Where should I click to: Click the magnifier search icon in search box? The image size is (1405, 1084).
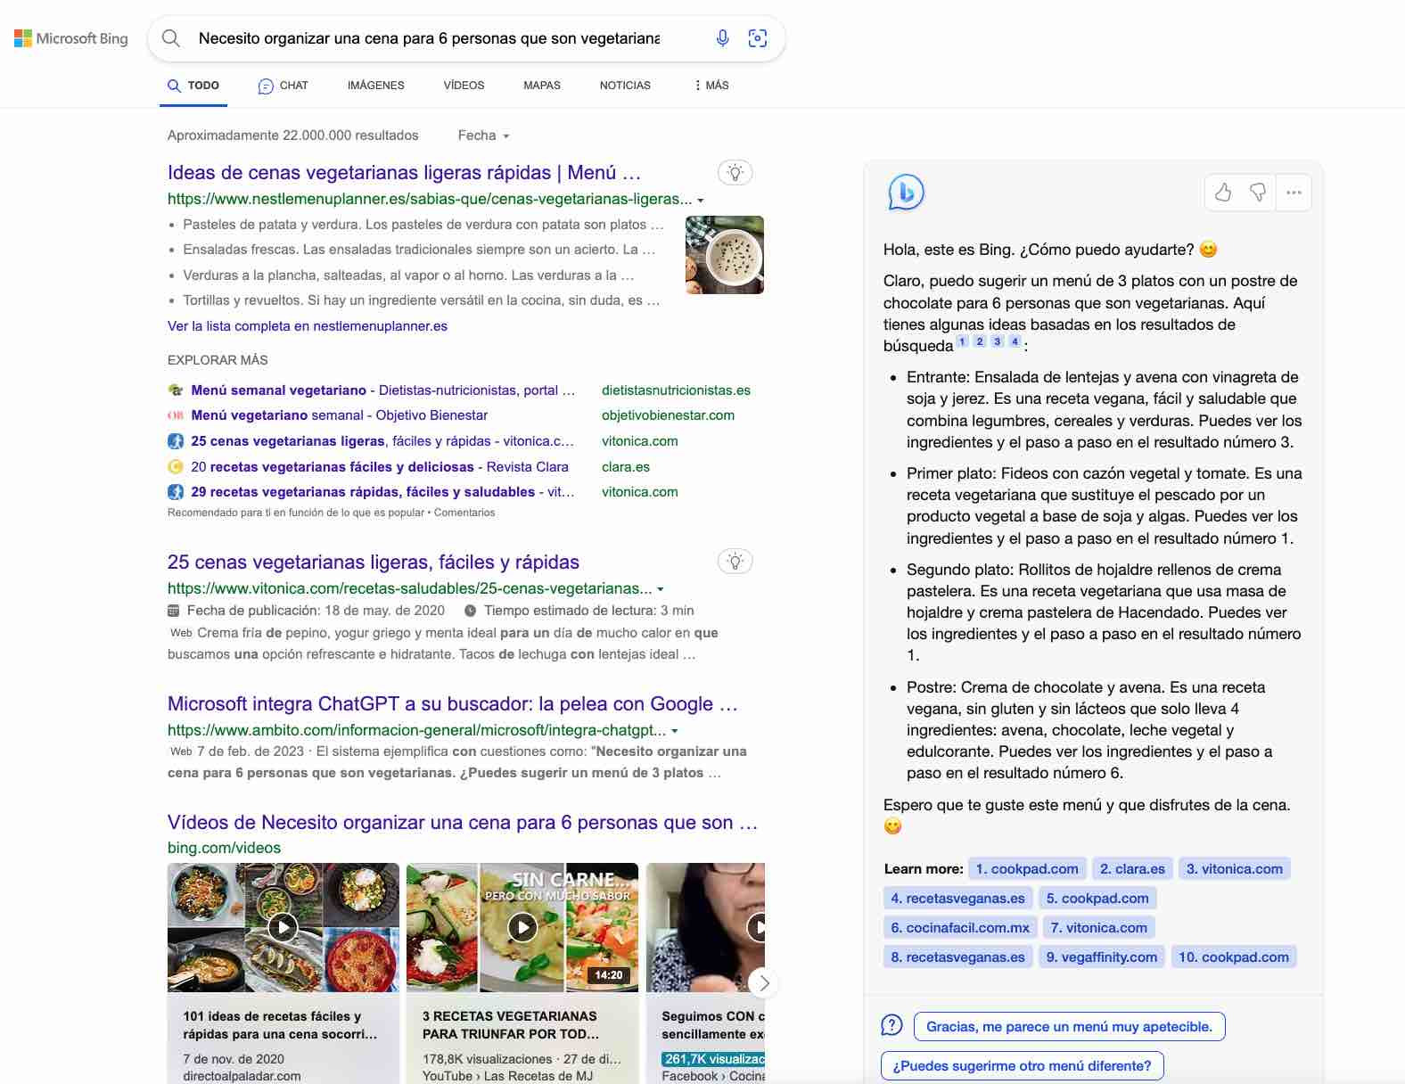(171, 38)
